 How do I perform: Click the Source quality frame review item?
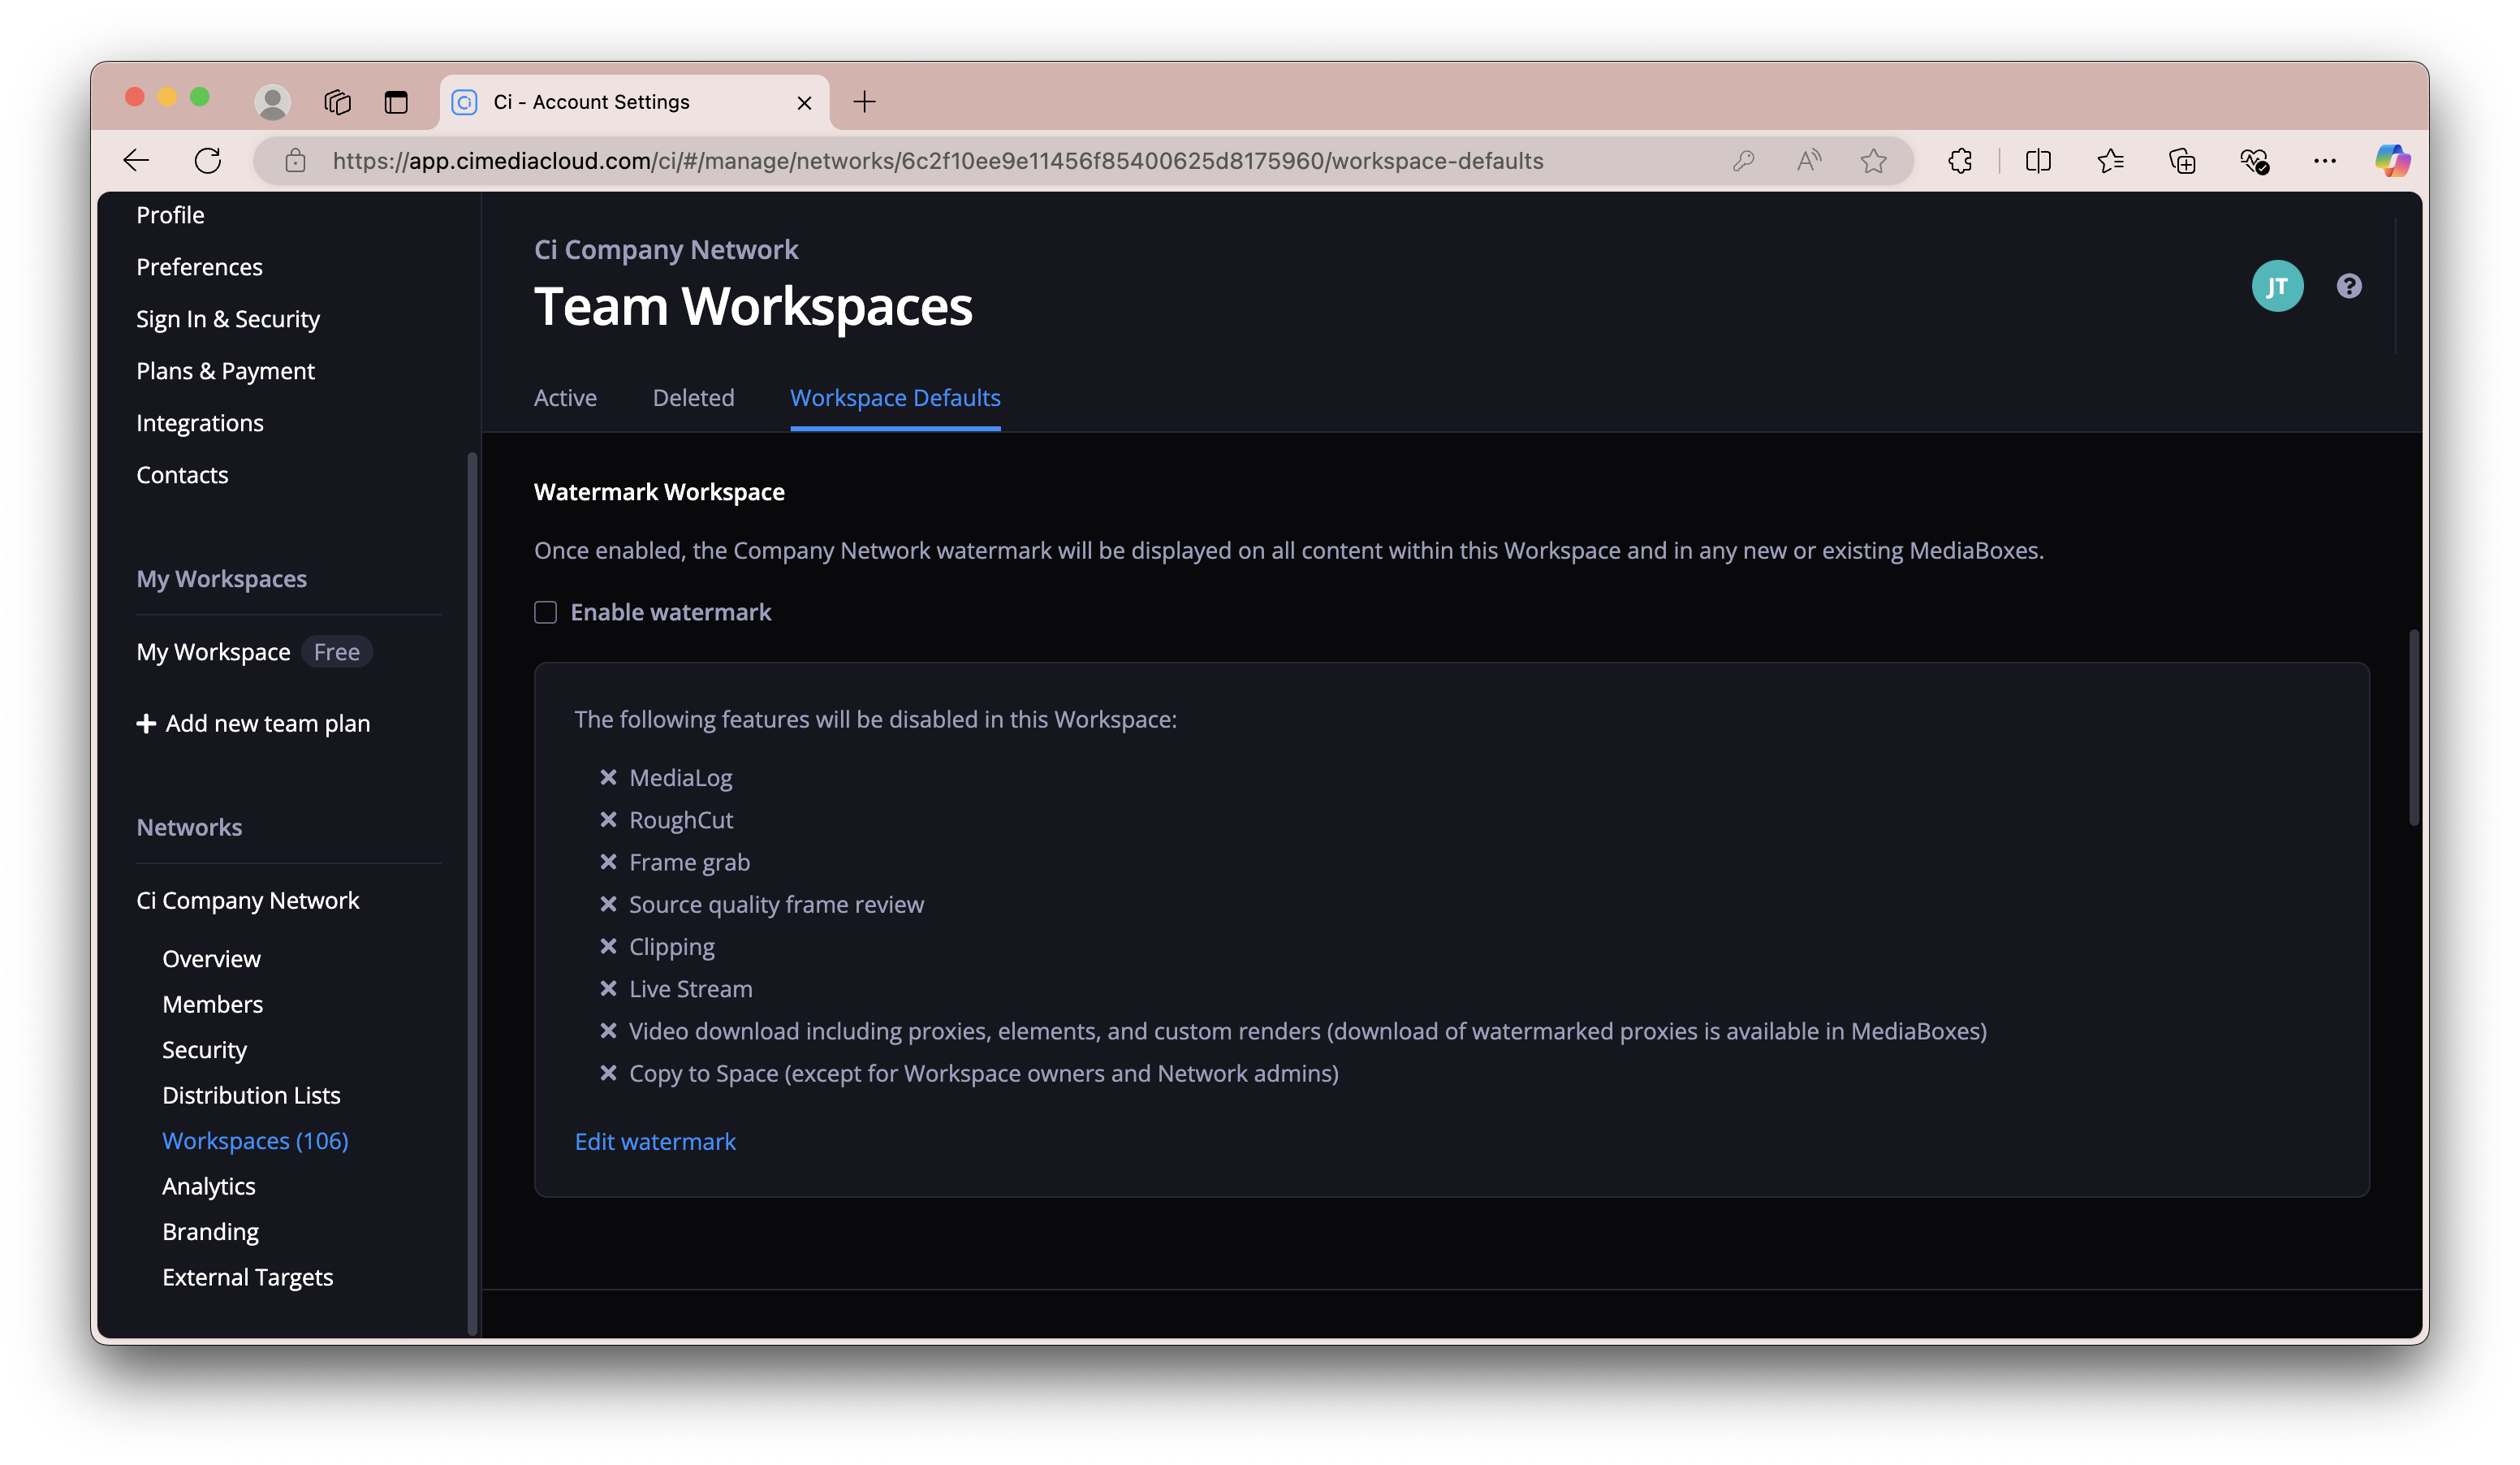coord(776,905)
